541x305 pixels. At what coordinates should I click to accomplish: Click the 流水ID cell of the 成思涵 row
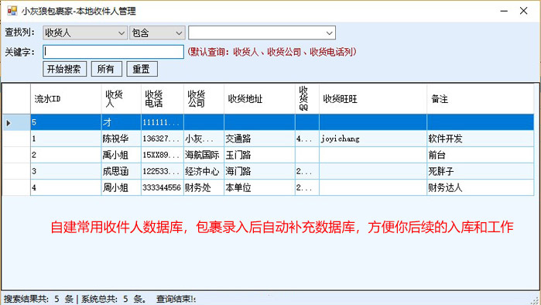[x=66, y=171]
